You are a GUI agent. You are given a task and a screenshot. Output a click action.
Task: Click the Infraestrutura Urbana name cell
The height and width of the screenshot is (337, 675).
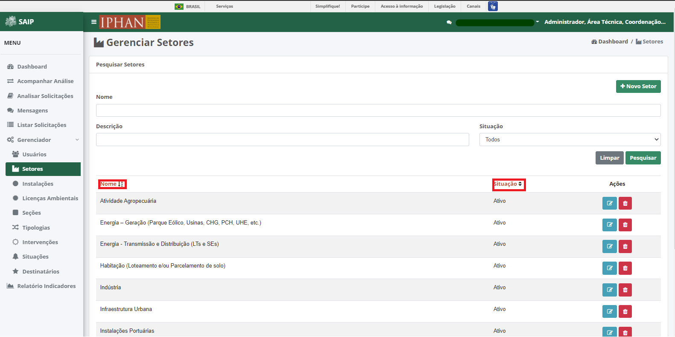pos(126,309)
